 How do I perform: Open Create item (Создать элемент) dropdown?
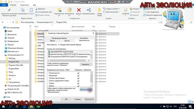click(112, 9)
